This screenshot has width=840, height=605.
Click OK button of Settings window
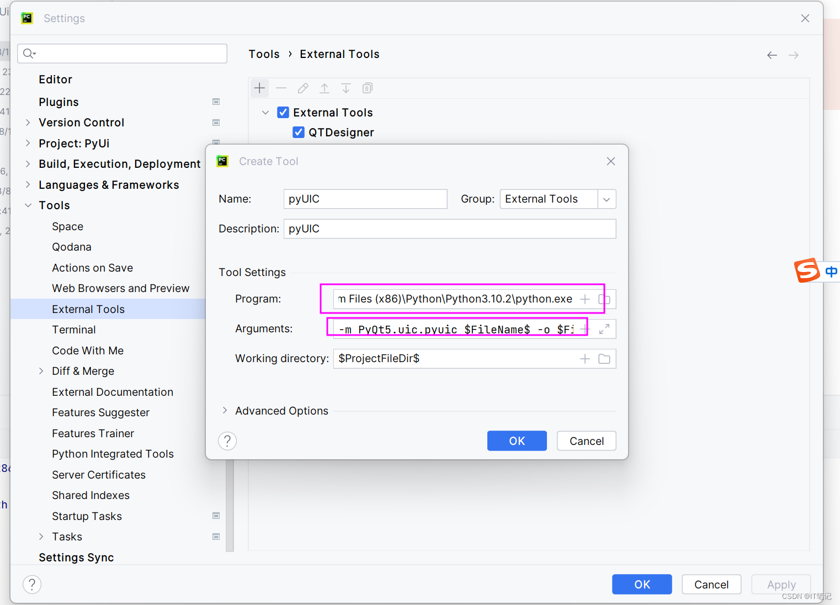(642, 585)
